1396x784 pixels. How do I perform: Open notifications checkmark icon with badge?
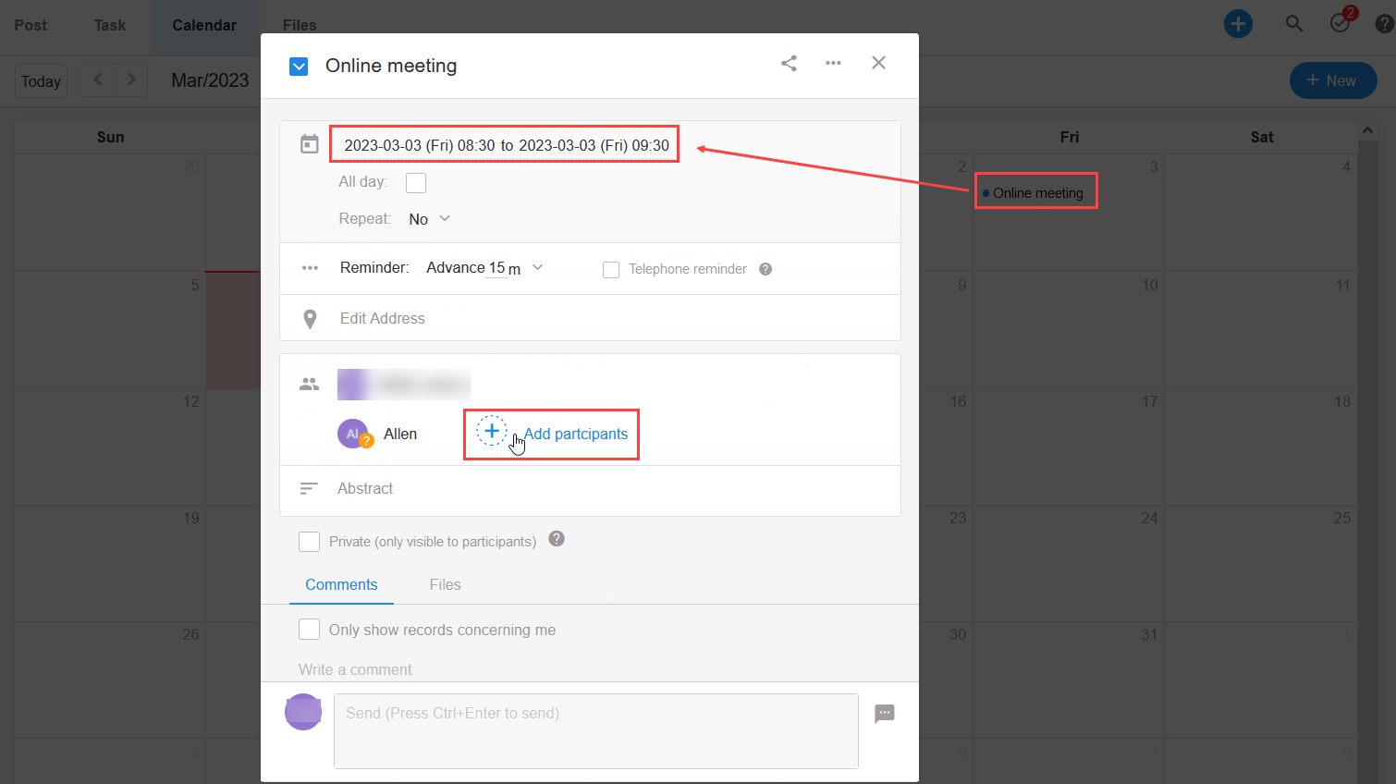pyautogui.click(x=1341, y=21)
